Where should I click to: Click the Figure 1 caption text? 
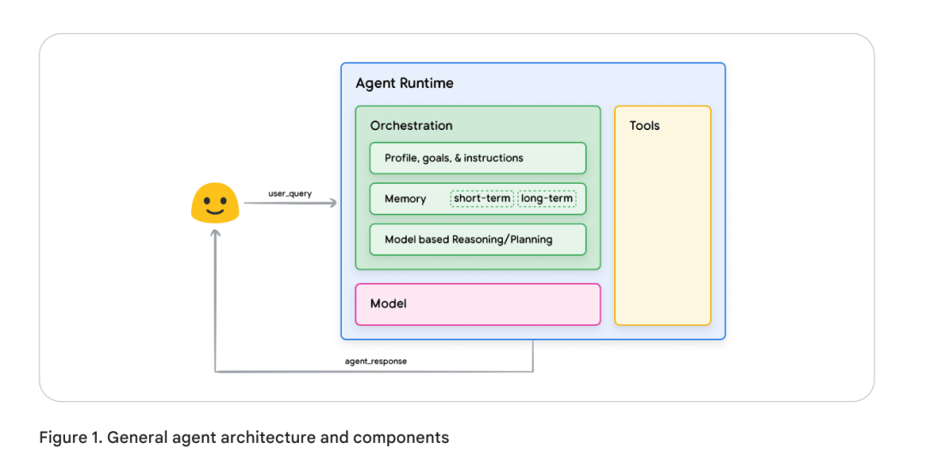[243, 438]
